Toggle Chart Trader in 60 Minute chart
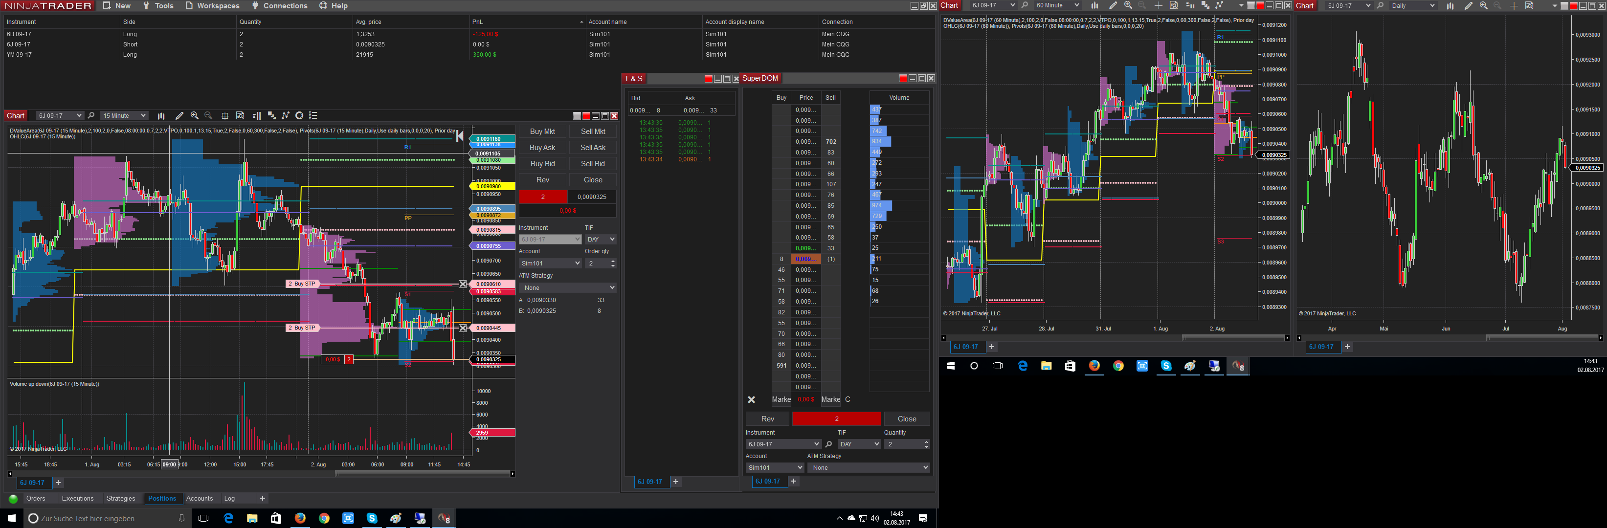Screen dimensions: 1607x528 (1190, 5)
